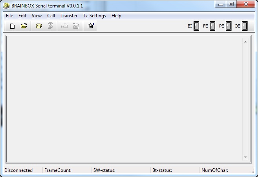
Task: Click the scrollbar up arrow
Action: pyautogui.click(x=245, y=42)
